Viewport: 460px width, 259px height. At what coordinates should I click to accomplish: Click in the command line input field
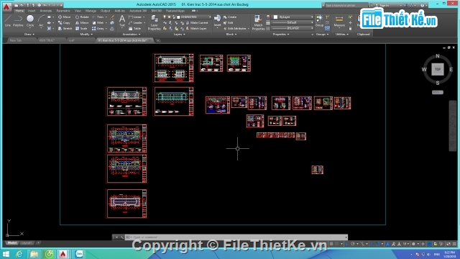coord(238,237)
